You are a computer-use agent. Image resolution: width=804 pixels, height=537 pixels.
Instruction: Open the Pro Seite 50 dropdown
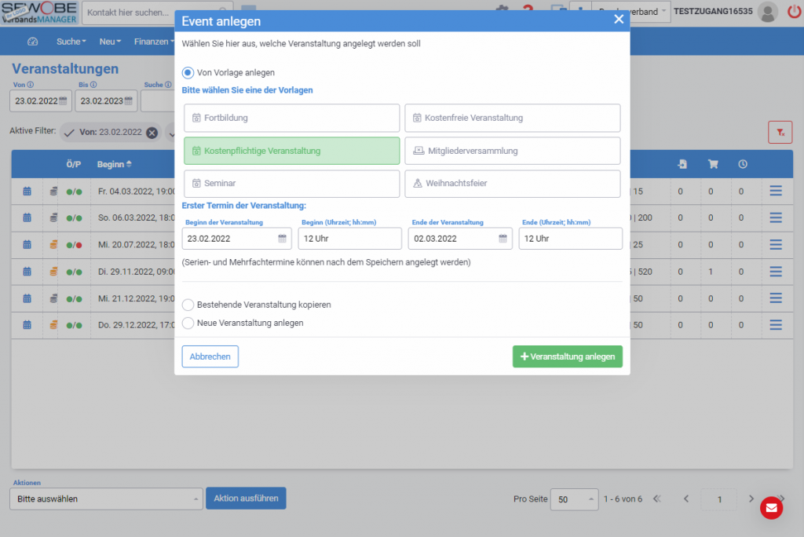pyautogui.click(x=574, y=499)
